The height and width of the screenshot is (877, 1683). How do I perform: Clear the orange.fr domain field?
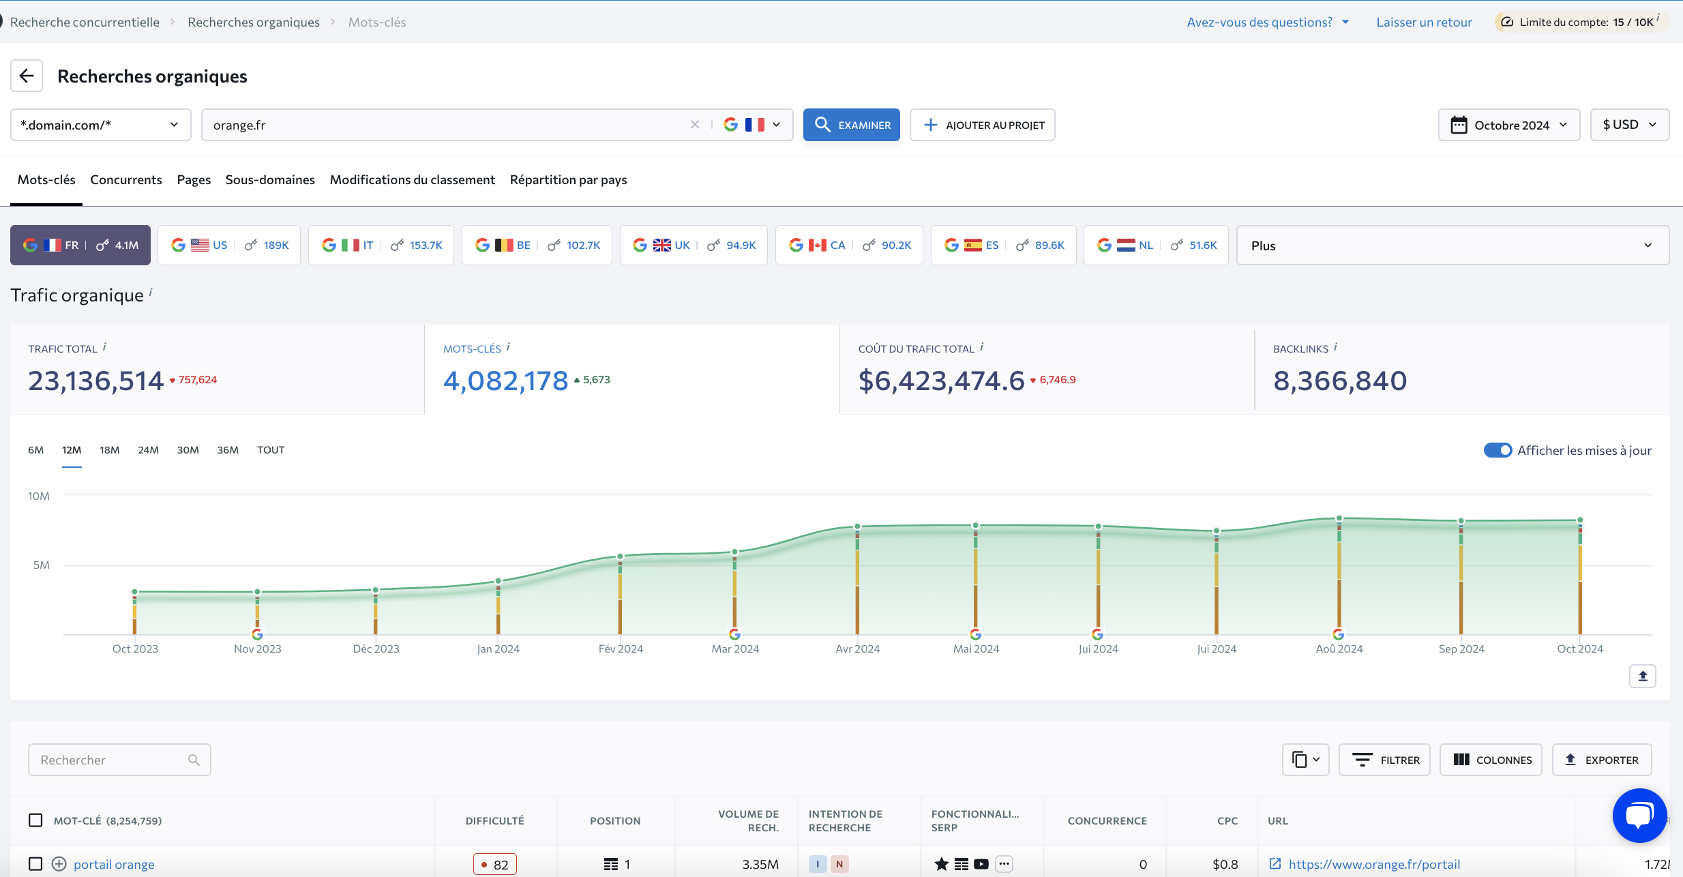(695, 125)
